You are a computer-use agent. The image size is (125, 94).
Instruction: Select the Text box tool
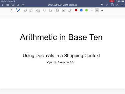(64, 10)
